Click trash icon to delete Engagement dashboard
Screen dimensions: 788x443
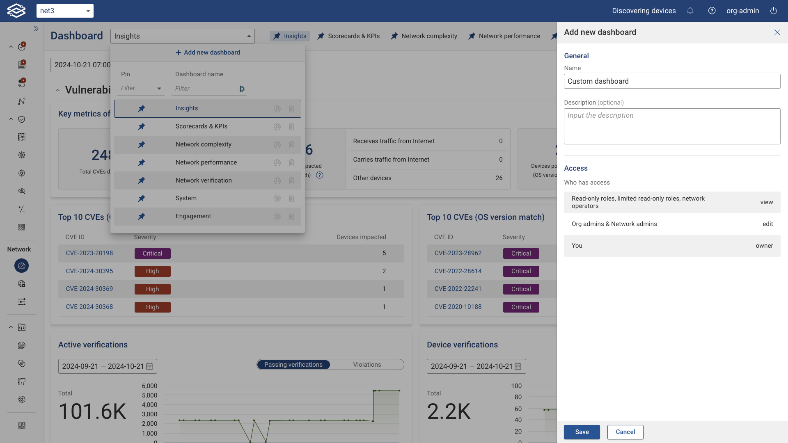pyautogui.click(x=292, y=216)
